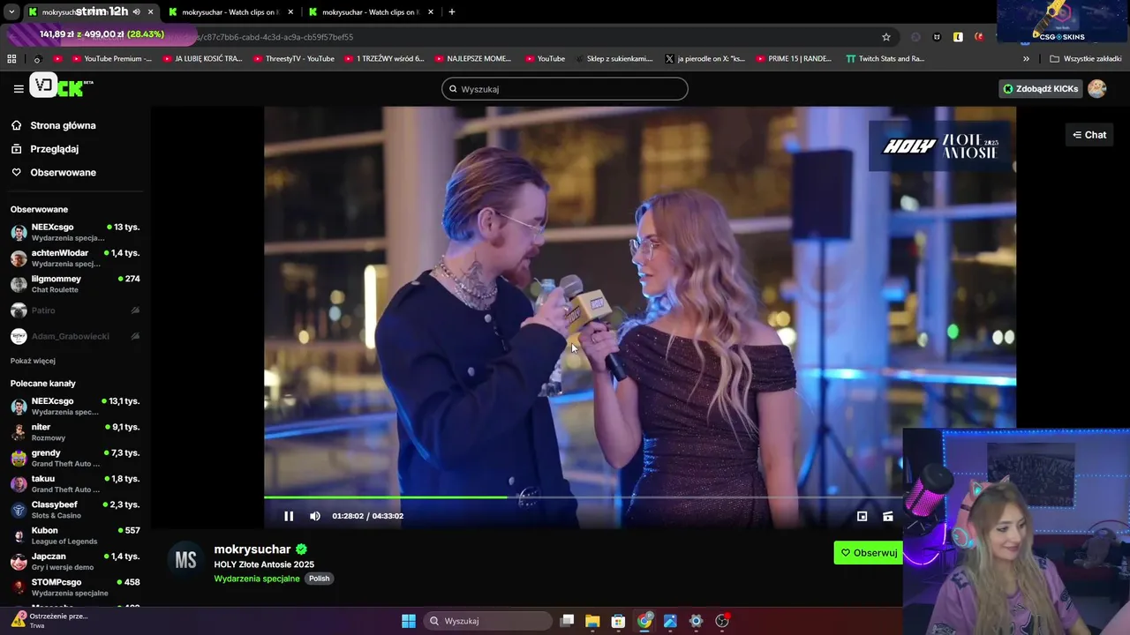This screenshot has width=1130, height=635.
Task: Open the recommended channel Japczan
Action: pos(75,561)
